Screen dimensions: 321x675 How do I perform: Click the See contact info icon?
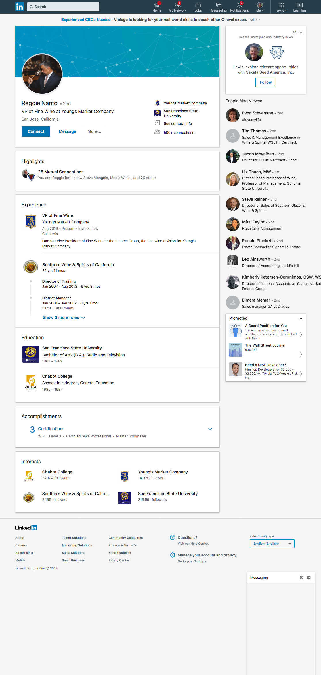pyautogui.click(x=157, y=123)
